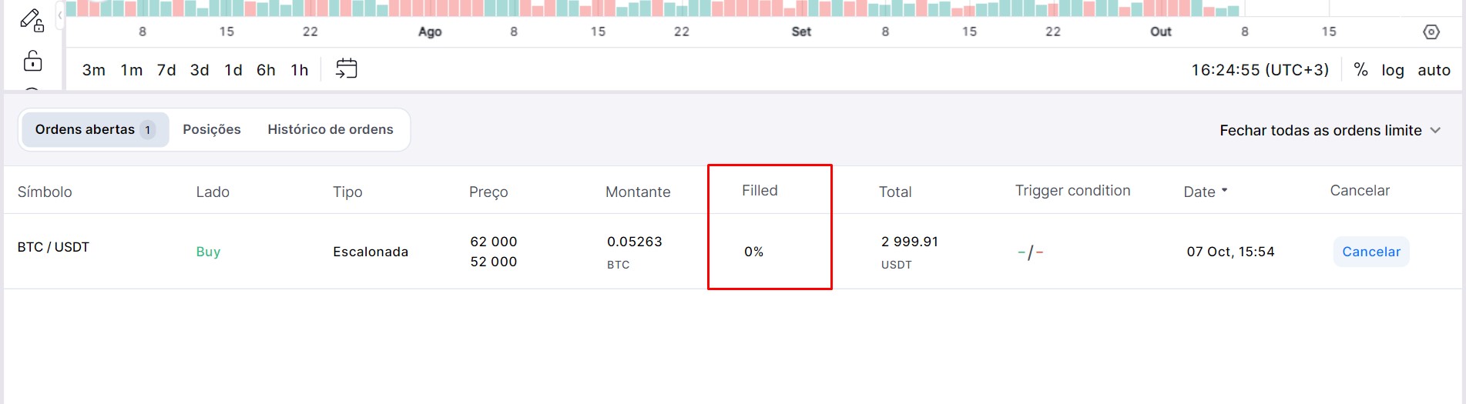Toggle auto scale on the chart
The width and height of the screenshot is (1466, 404).
coord(1434,70)
